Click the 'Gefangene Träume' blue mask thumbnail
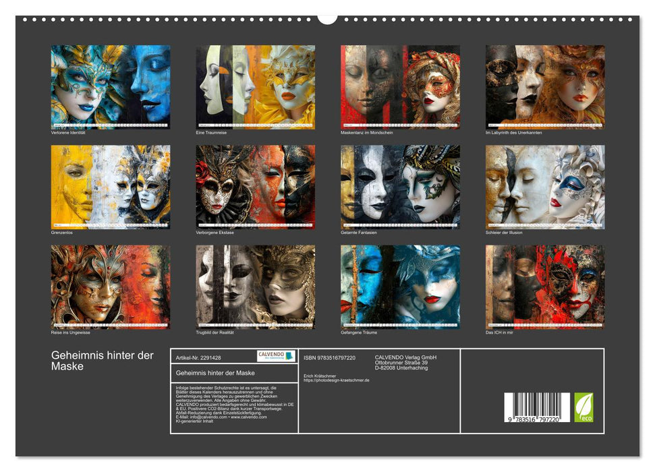This screenshot has height=472, width=655. (400, 287)
